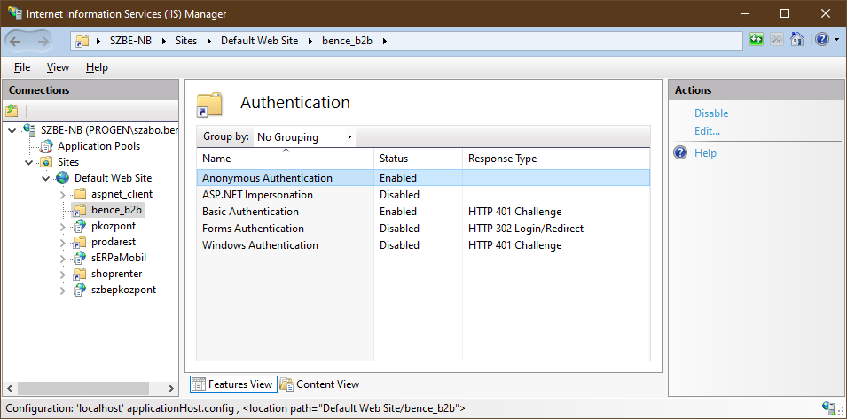Click the Edit... action link

tap(707, 131)
